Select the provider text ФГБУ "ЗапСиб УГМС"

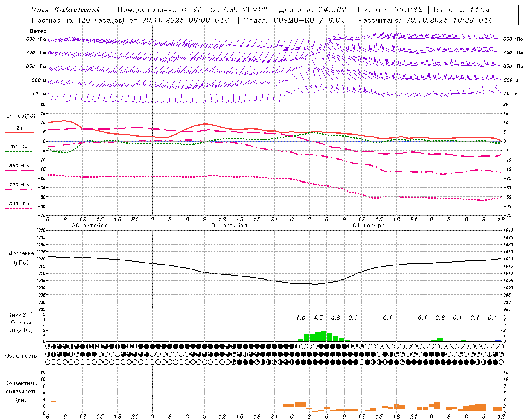tap(224, 10)
